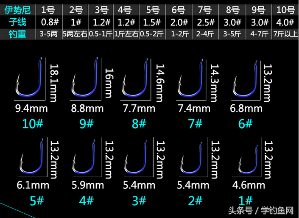Screen dimensions: 299x218
Task: Click the 4# hook image
Action: point(84,157)
